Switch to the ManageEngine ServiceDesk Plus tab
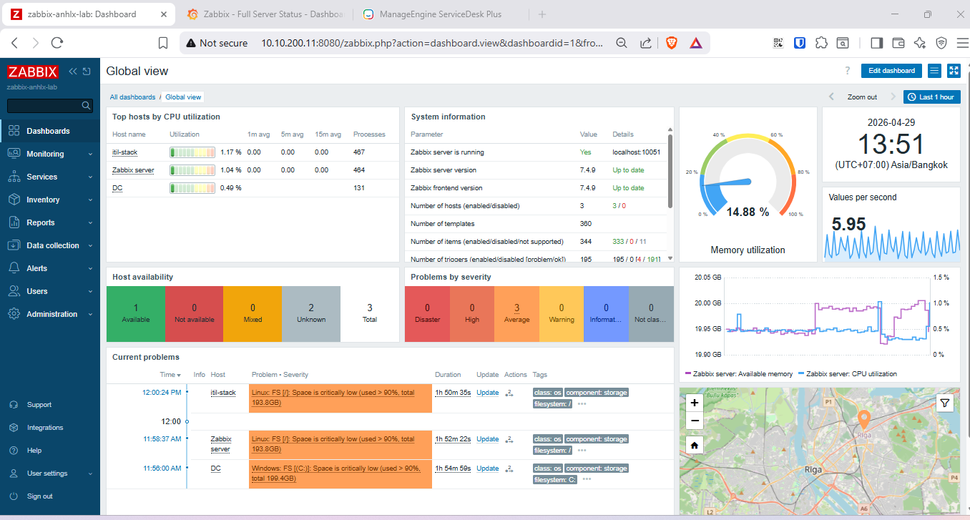Screen dimensions: 970x520 [x=440, y=14]
